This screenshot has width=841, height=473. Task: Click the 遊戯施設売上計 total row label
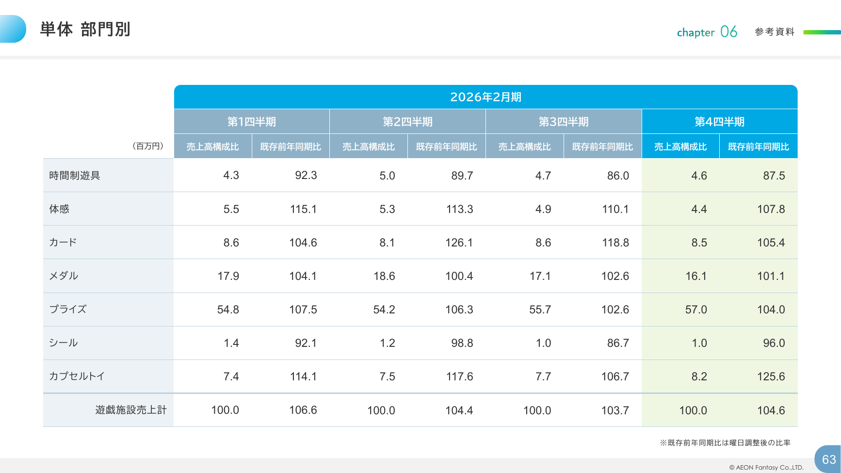[131, 410]
